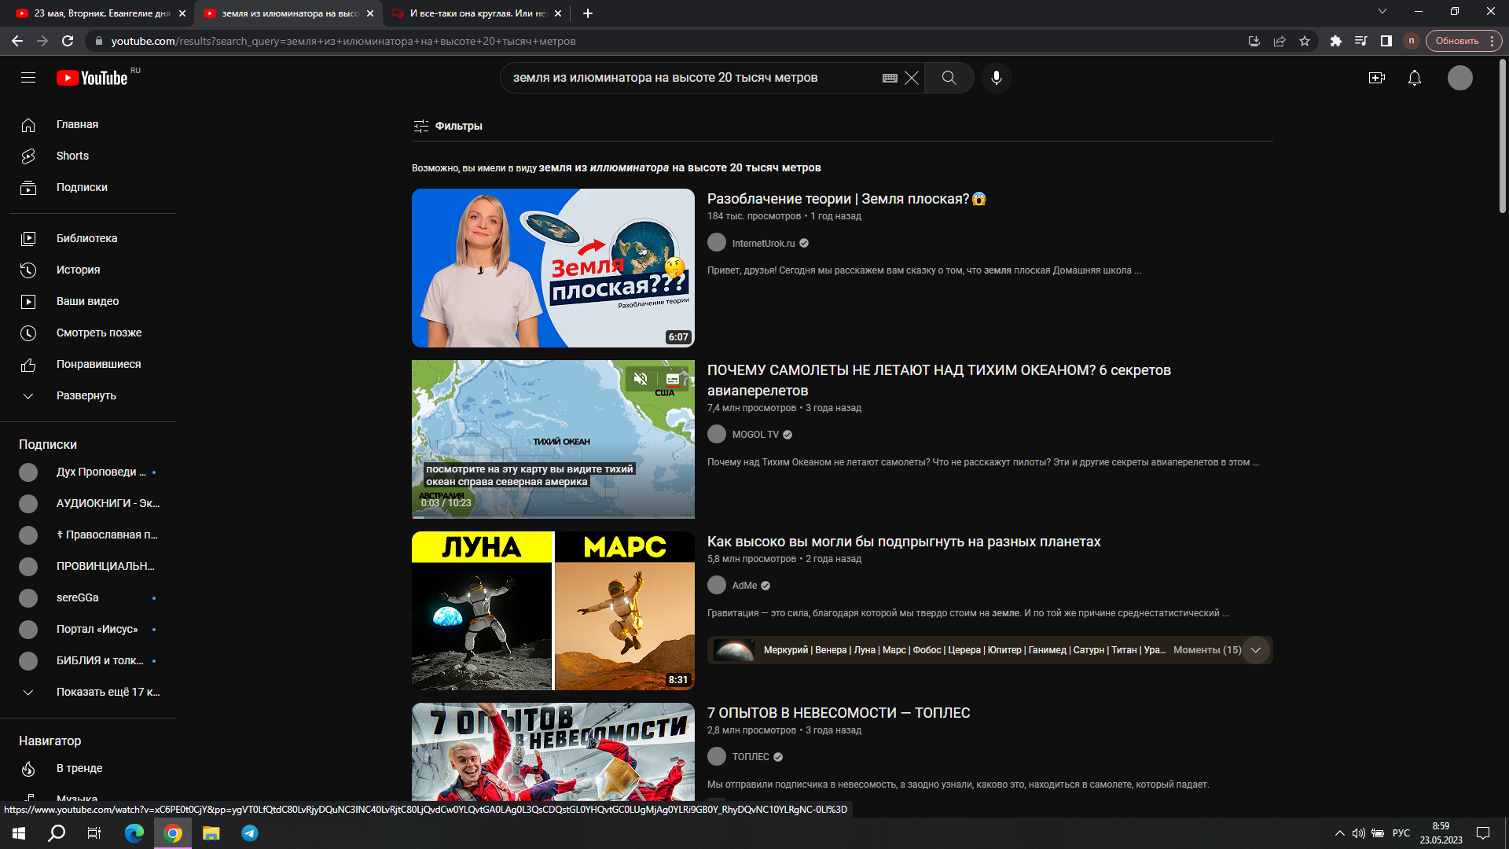This screenshot has height=849, width=1509.
Task: Click the address bar URL
Action: click(343, 41)
